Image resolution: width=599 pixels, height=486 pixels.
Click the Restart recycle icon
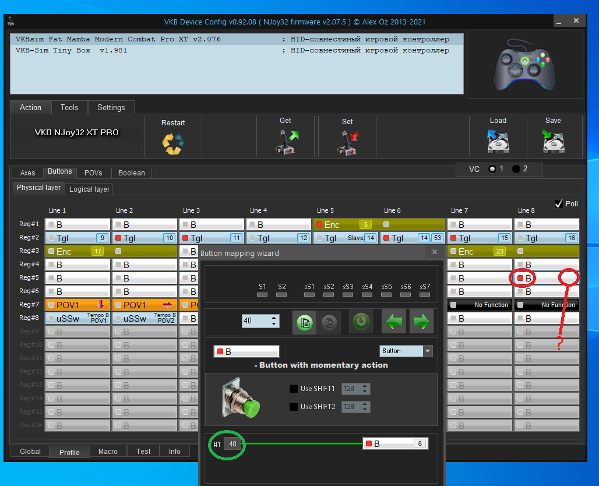click(173, 144)
